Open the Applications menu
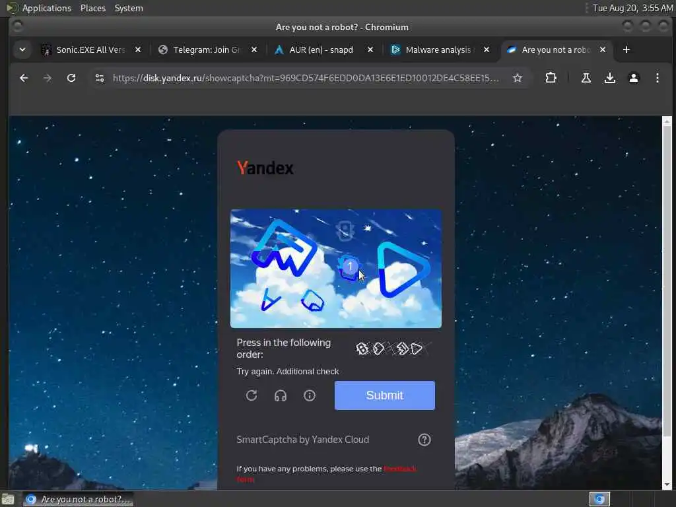The image size is (676, 507). [47, 8]
